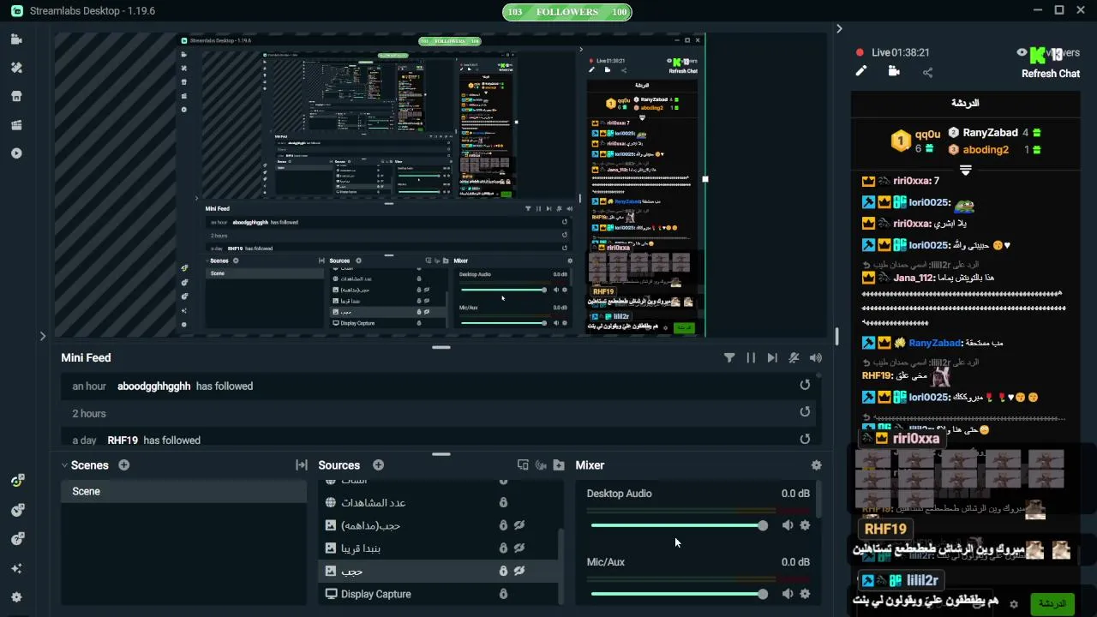Toggle lock on عدد المشاهدات source
This screenshot has height=617, width=1097.
[x=504, y=503]
